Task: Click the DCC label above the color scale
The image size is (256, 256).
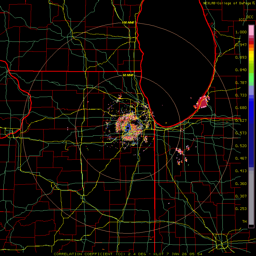Action: point(250,17)
